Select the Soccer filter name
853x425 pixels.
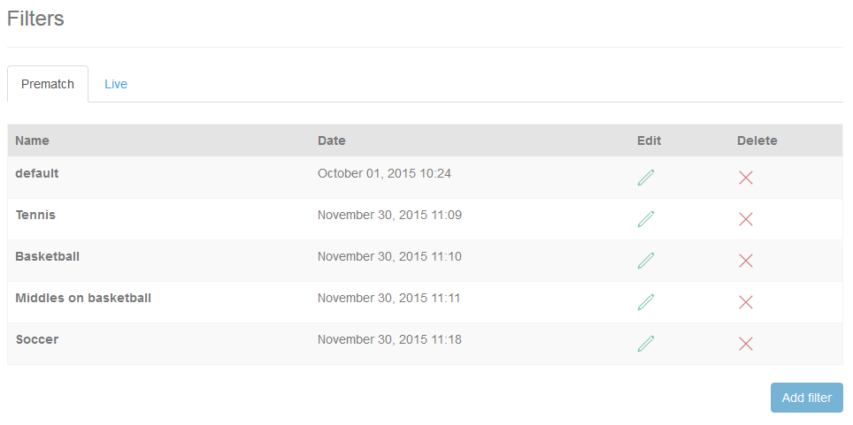point(37,339)
